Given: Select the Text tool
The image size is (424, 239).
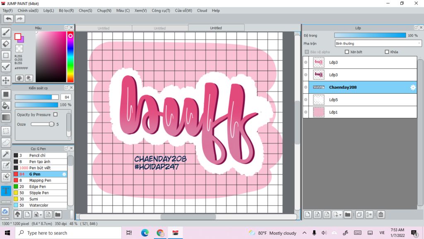Looking at the screenshot, I should [x=6, y=191].
